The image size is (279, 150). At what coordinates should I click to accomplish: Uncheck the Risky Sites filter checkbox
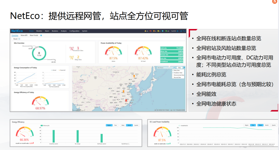(173, 70)
